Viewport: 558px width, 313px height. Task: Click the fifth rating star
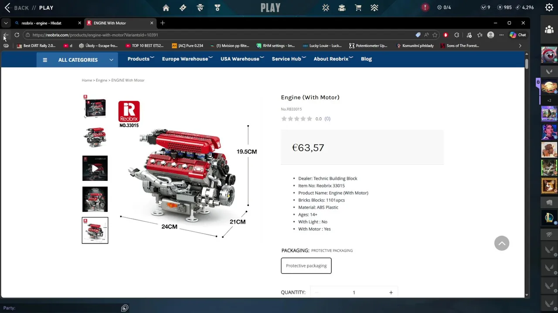[x=310, y=119]
